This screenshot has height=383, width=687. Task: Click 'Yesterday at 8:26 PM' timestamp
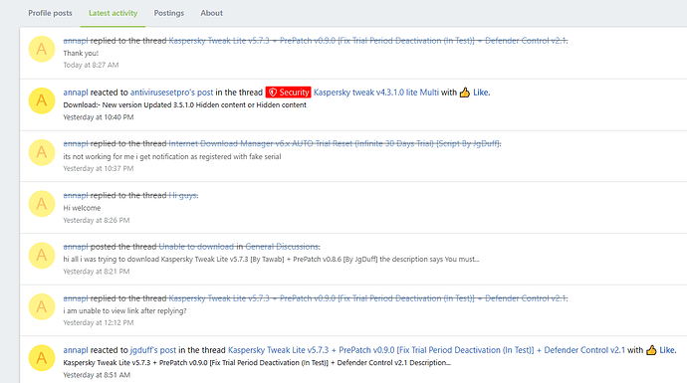97,220
